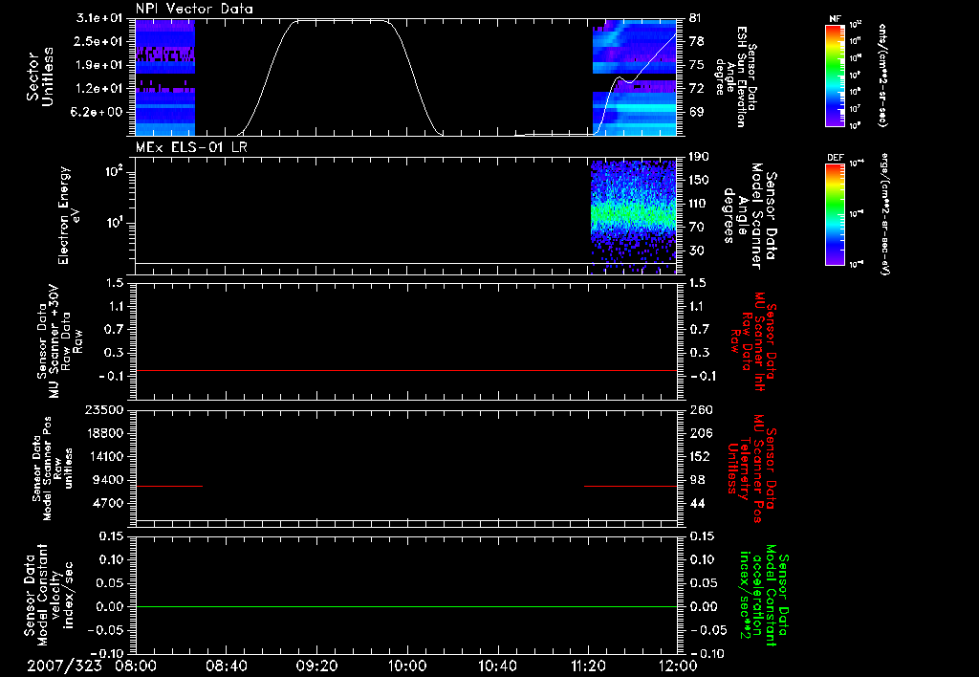Click the 72 degree sun elevation tick

(696, 89)
